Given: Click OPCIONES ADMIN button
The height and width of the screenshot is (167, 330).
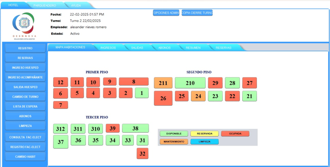Looking at the screenshot, I should [x=166, y=13].
